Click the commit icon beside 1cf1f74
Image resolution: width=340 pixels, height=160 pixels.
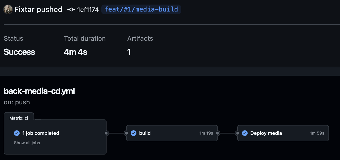[x=71, y=10]
